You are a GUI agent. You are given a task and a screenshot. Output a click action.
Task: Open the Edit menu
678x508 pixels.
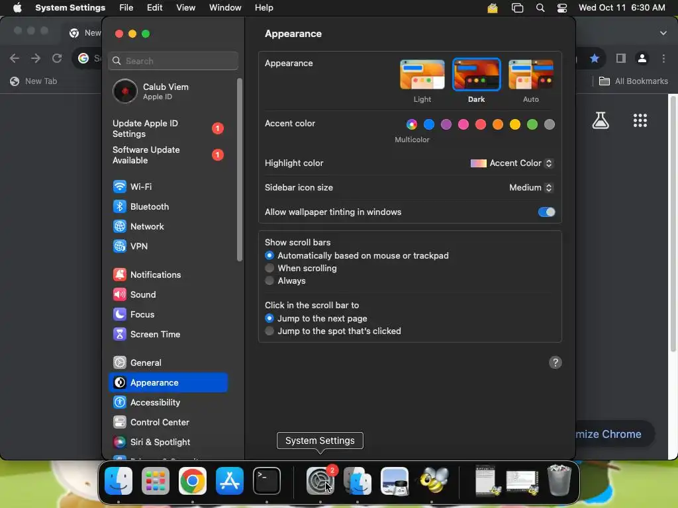(154, 8)
